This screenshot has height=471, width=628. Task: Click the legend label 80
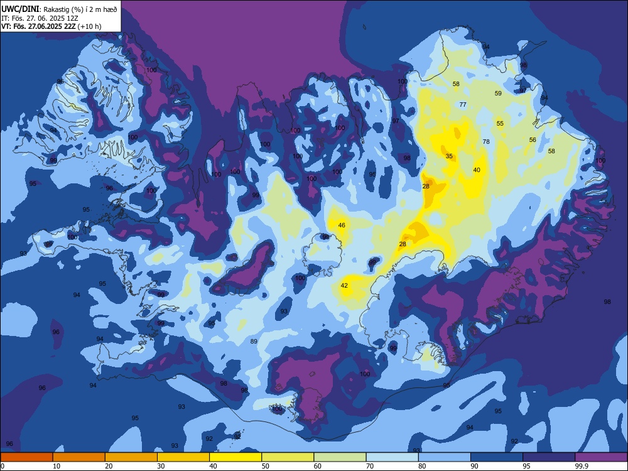tap(422, 466)
